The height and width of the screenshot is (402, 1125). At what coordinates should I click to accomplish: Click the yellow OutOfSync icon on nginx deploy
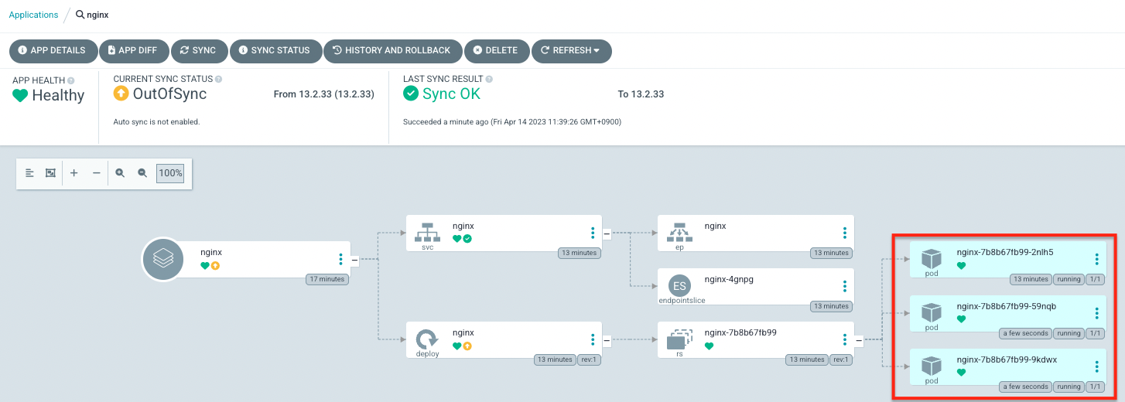point(467,346)
